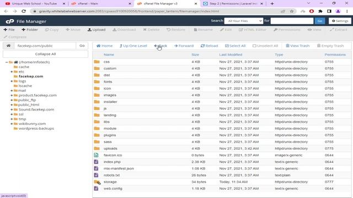Viewport: 353px width, 198px height.
Task: Click Collapse All in the tree
Action: point(45,54)
